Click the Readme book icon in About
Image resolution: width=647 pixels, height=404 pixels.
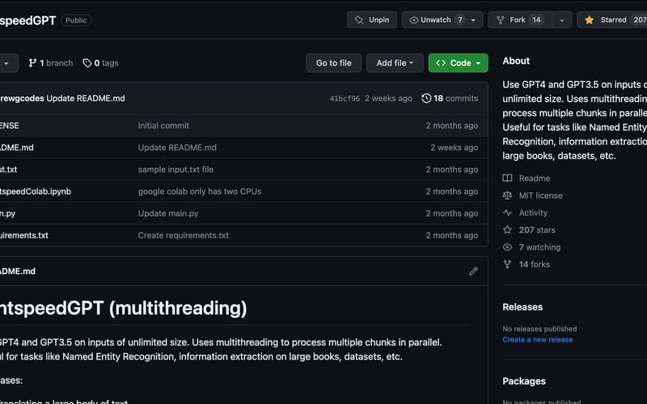point(508,178)
